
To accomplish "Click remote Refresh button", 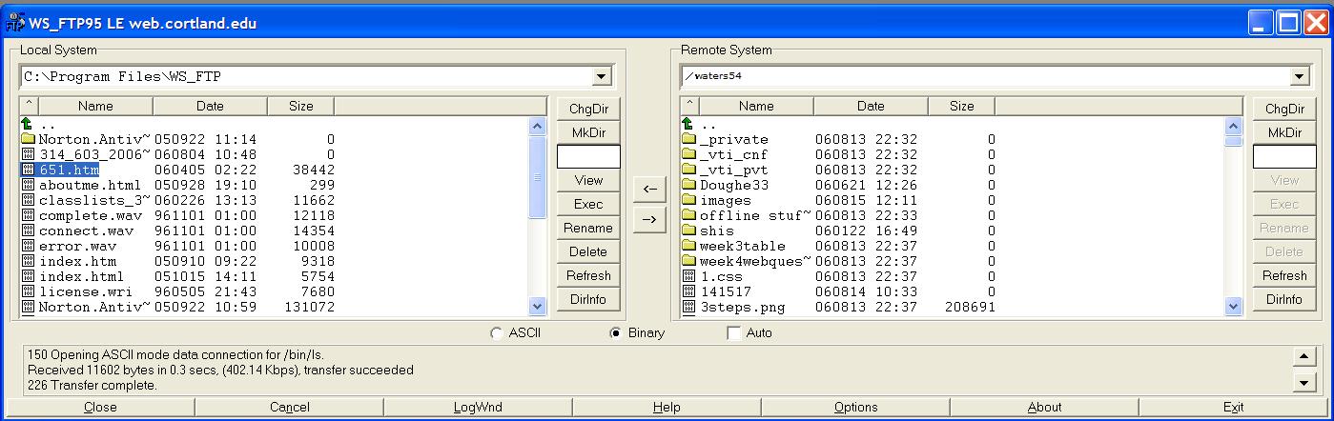I will [x=1284, y=275].
